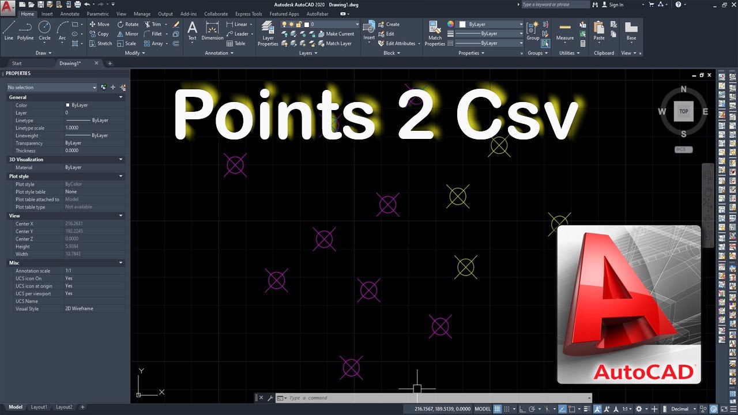Screen dimensions: 738x415
Task: Switch to the Layout1 tab
Action: [39, 407]
